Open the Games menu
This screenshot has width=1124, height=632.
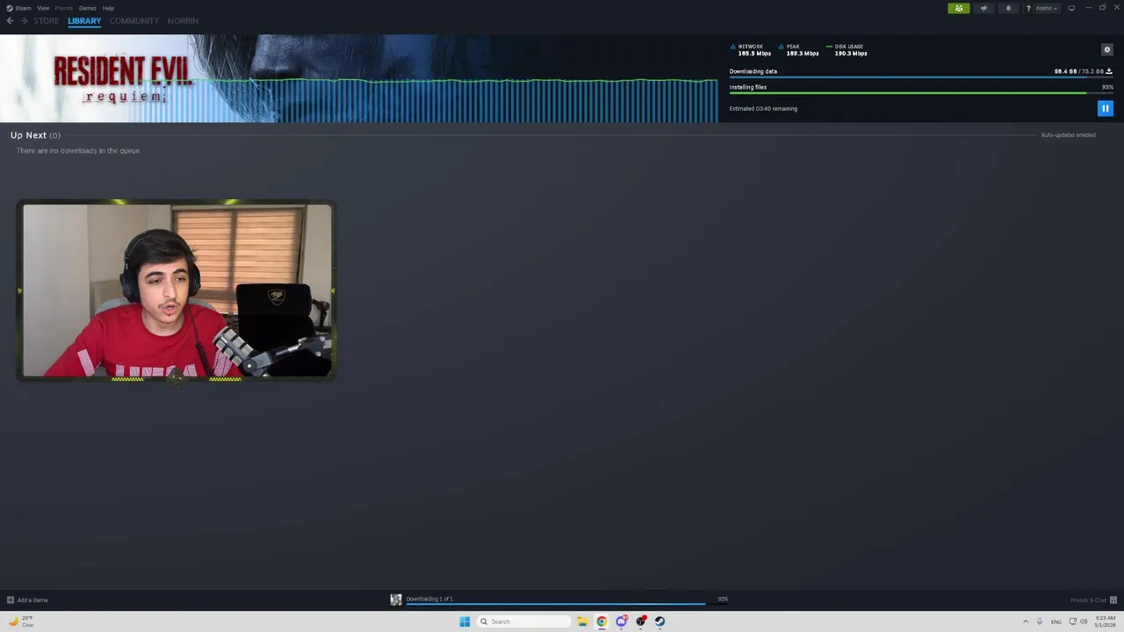(x=88, y=8)
